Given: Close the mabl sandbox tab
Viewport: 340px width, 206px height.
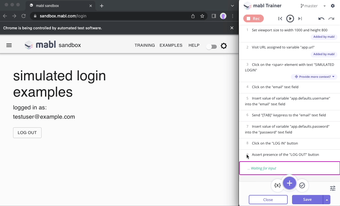Looking at the screenshot, I should click(91, 6).
